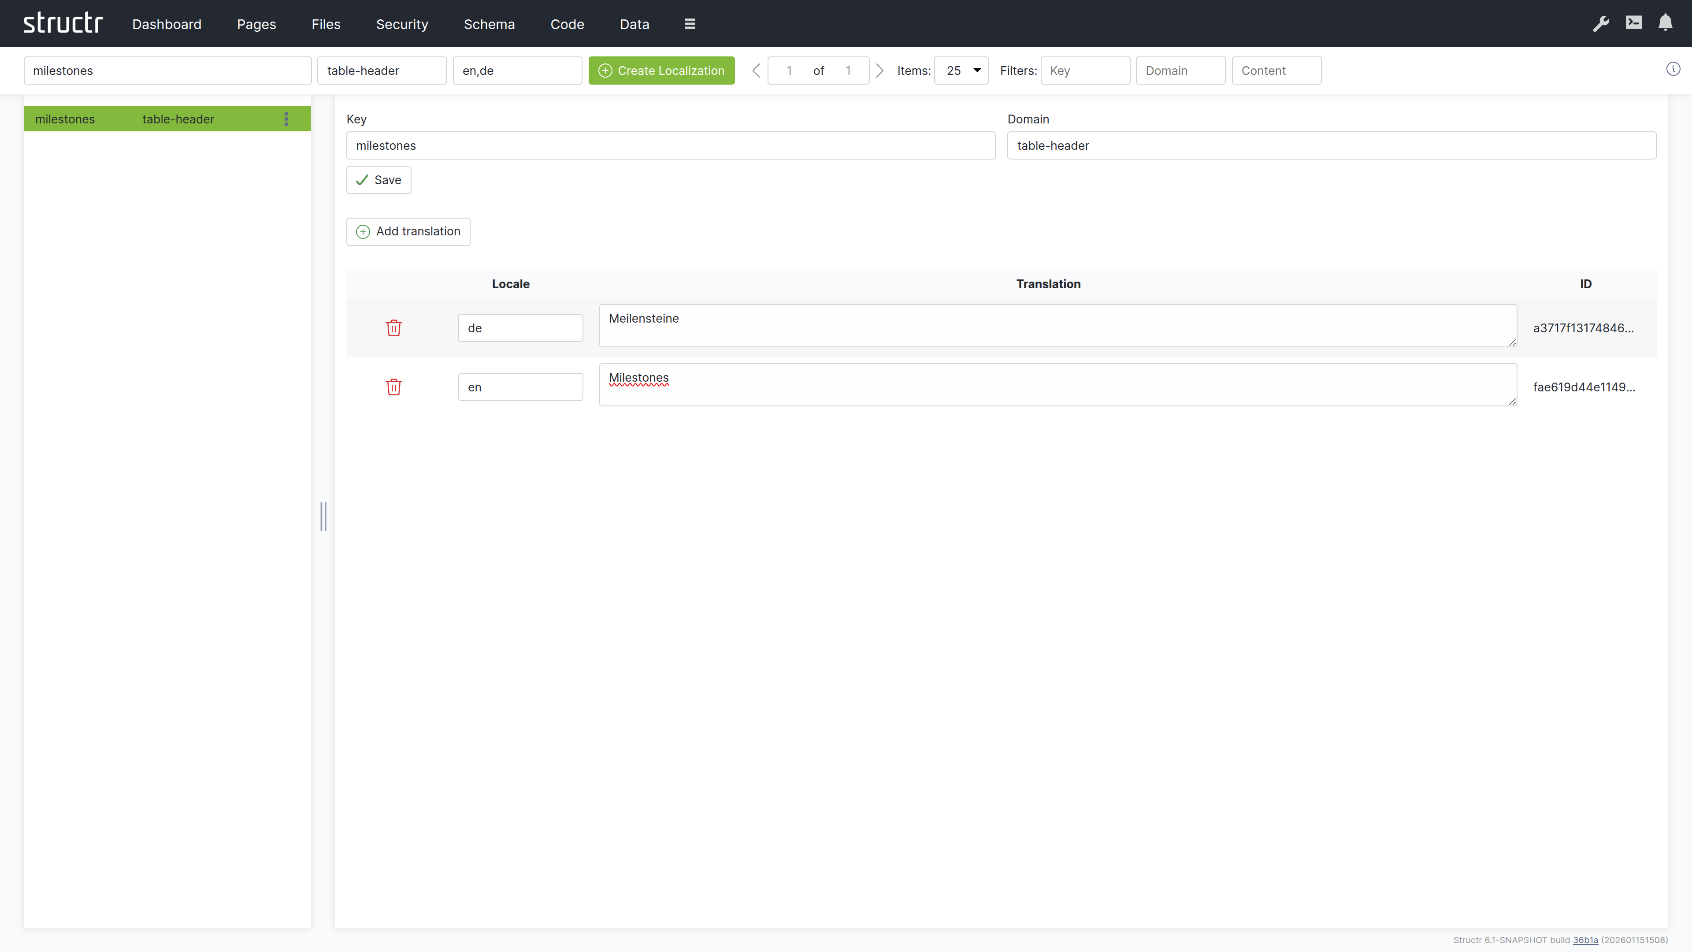Click the Add translation button
Screen dimensions: 1692x952
click(408, 231)
